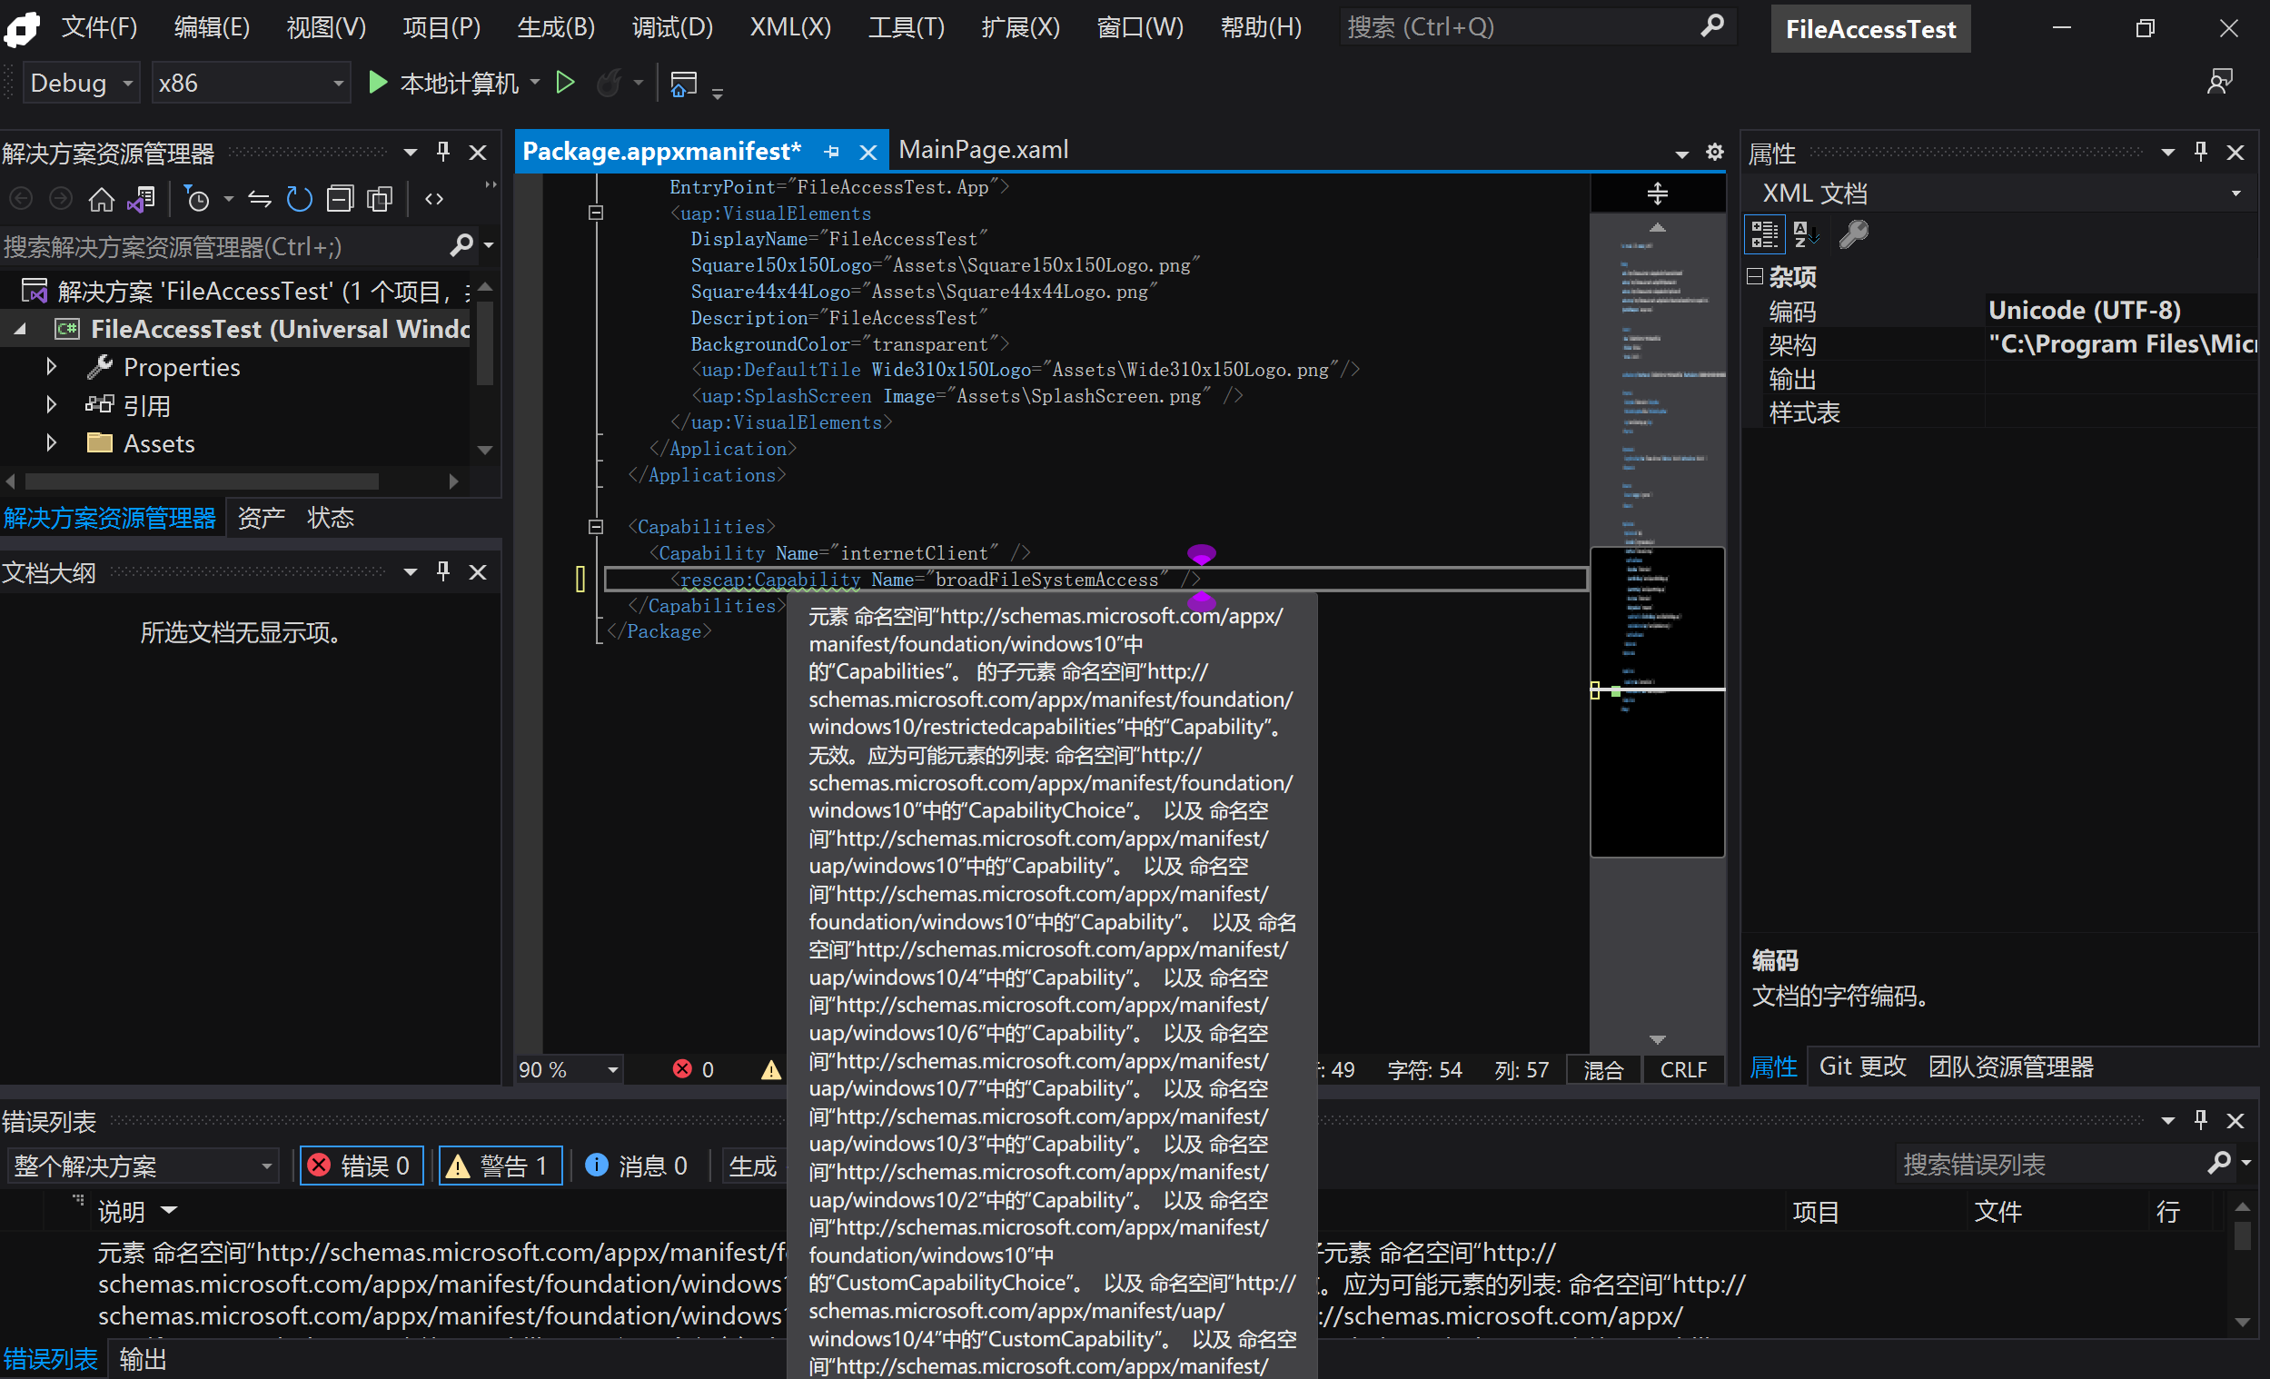Image resolution: width=2270 pixels, height=1379 pixels.
Task: Click Sync with Active Document arrows icon
Action: coord(260,199)
